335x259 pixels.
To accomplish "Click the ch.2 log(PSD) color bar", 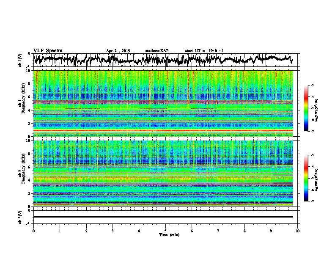I will coord(306,178).
